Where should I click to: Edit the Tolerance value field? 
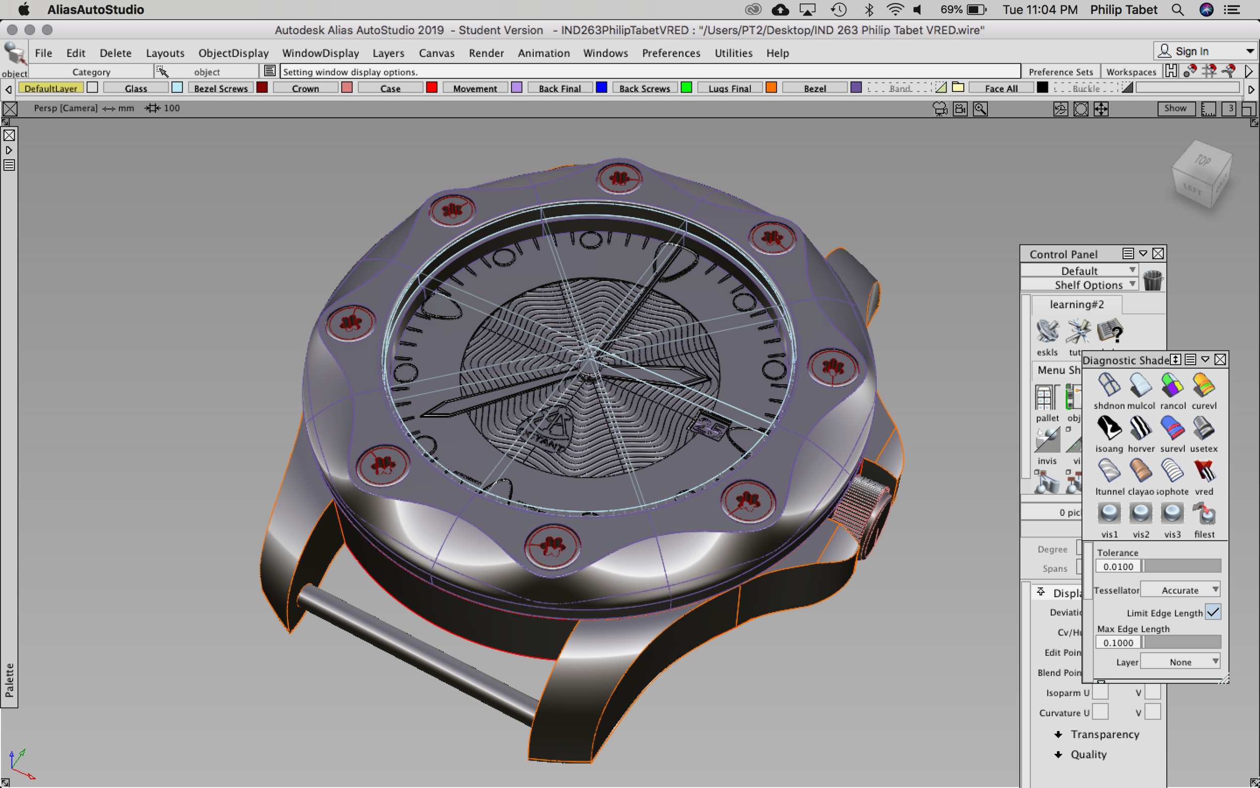point(1117,566)
